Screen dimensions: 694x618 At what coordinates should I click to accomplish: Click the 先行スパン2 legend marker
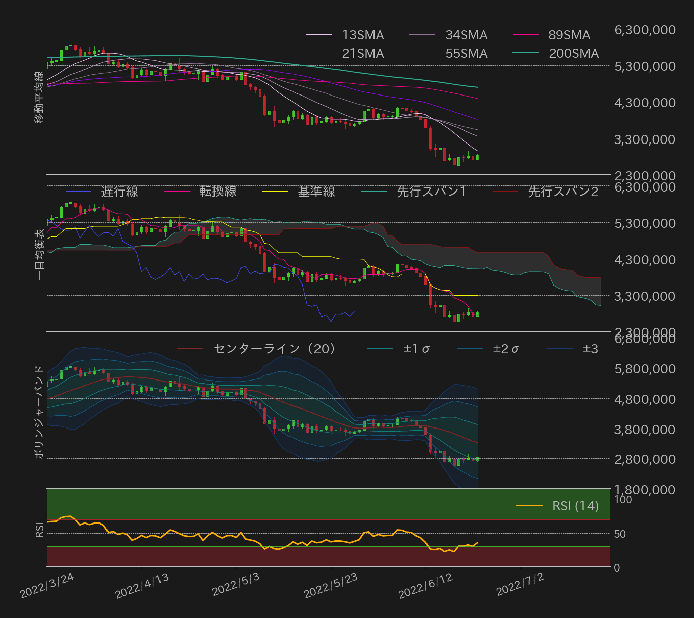point(562,192)
